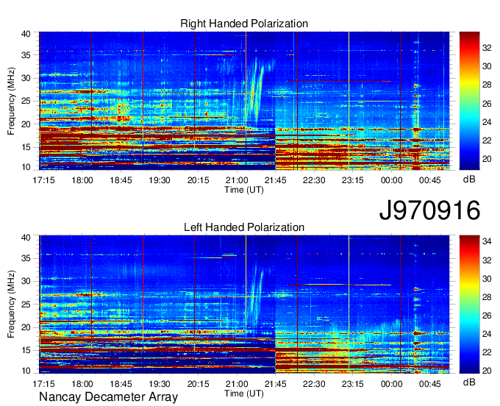Image resolution: width=500 pixels, height=406 pixels.
Task: Click 23:15 time tick under right-handed plot
Action: [x=353, y=180]
